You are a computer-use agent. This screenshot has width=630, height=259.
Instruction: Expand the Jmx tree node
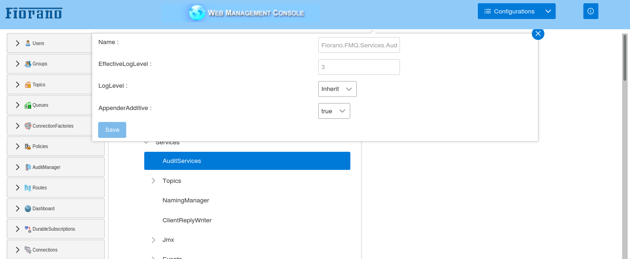pos(154,240)
